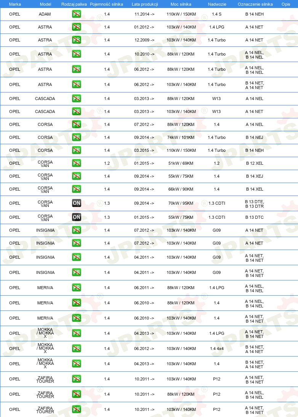Click the Moc silnika column header
Screen dimensions: 298x417
tap(181, 4)
